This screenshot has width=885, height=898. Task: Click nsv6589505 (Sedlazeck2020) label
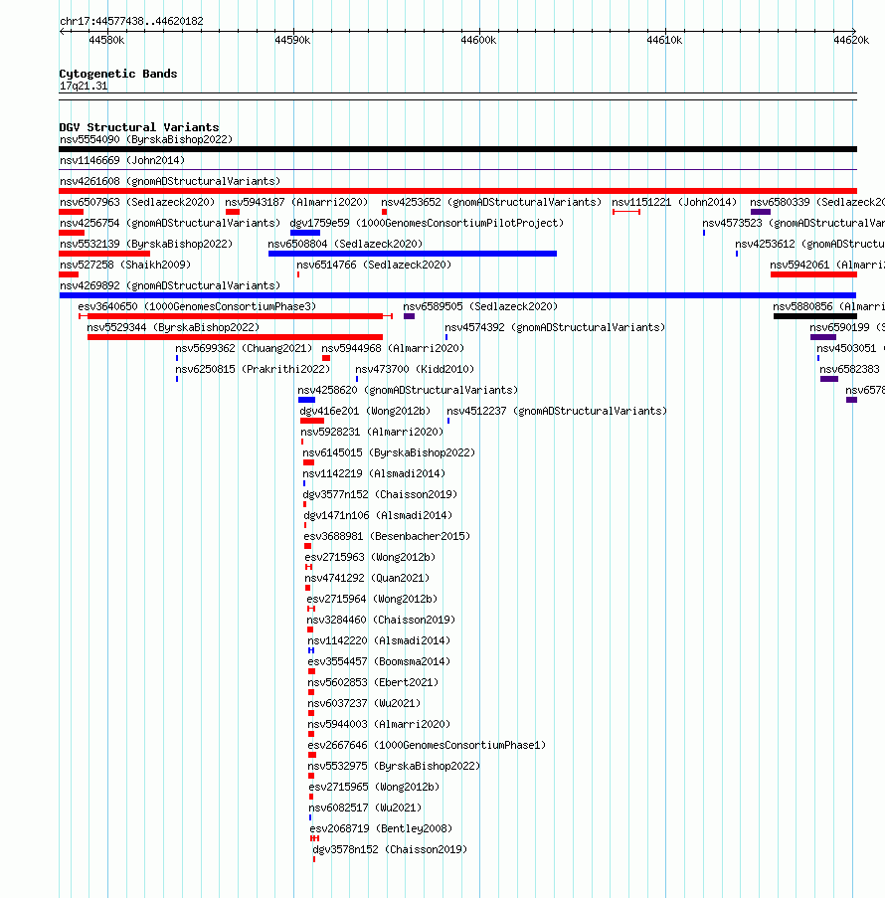coord(480,307)
